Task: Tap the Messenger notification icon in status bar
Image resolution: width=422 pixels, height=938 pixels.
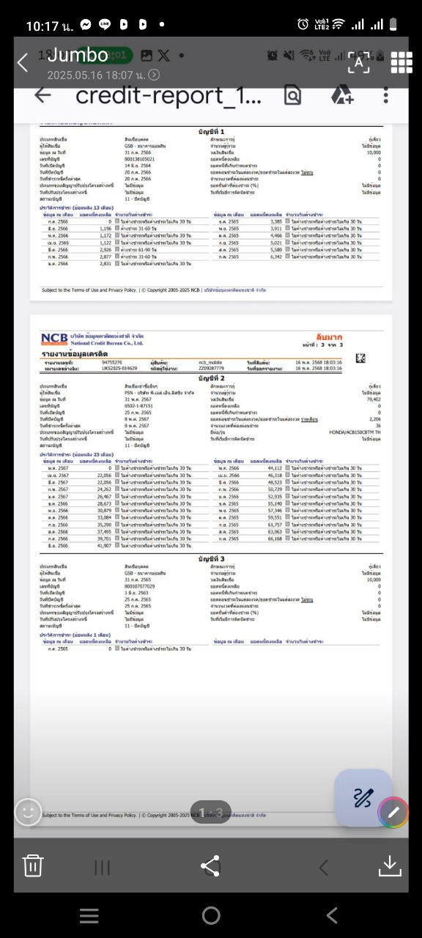Action: tap(86, 24)
